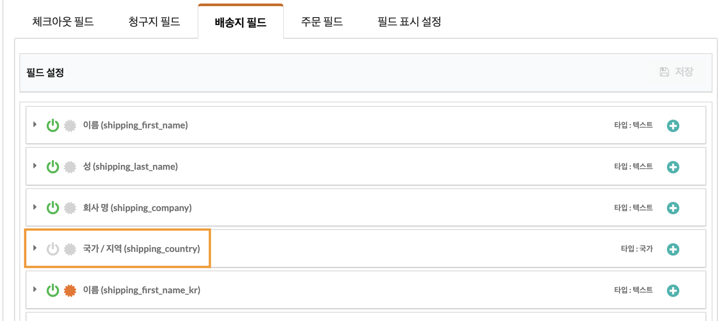Disable the shipping_last_name field power toggle

53,167
